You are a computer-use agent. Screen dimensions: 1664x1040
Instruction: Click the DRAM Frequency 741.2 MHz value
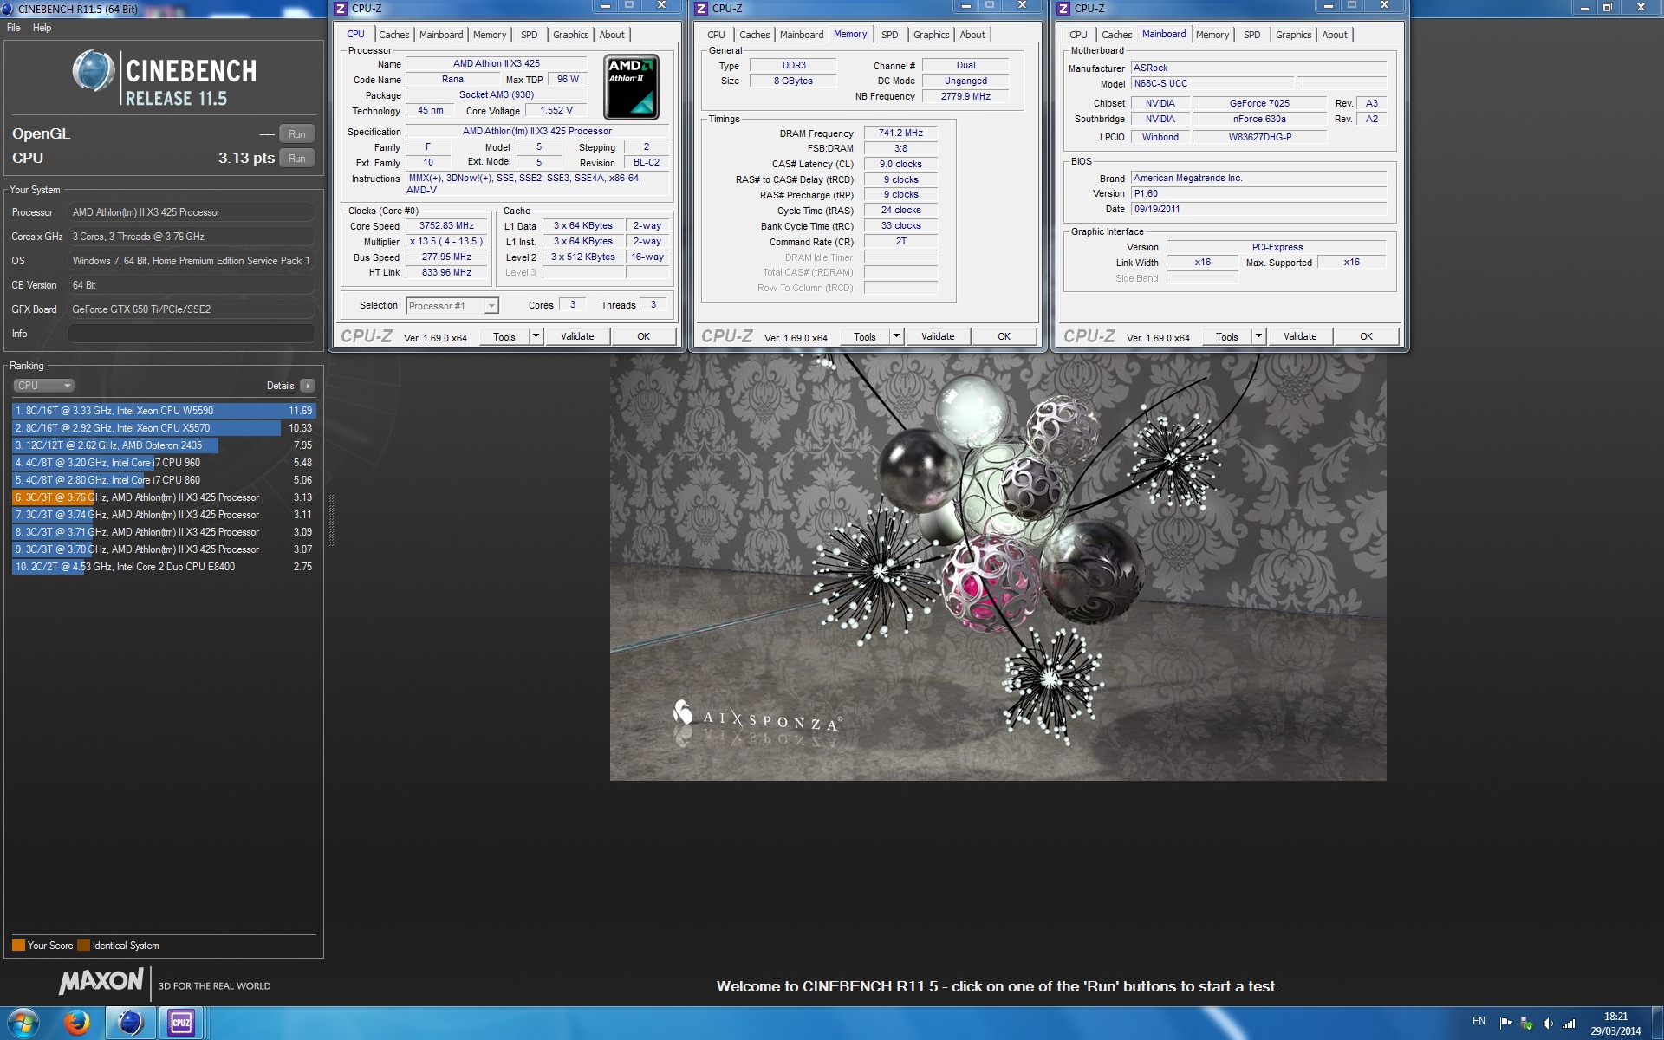[x=900, y=133]
